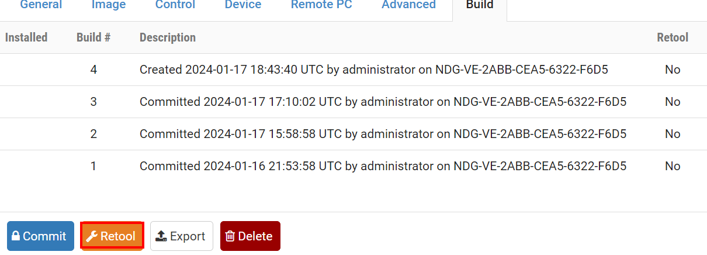Select build 2 row committed 15:58:58
Viewport: 707px width, 255px height.
pyautogui.click(x=383, y=134)
